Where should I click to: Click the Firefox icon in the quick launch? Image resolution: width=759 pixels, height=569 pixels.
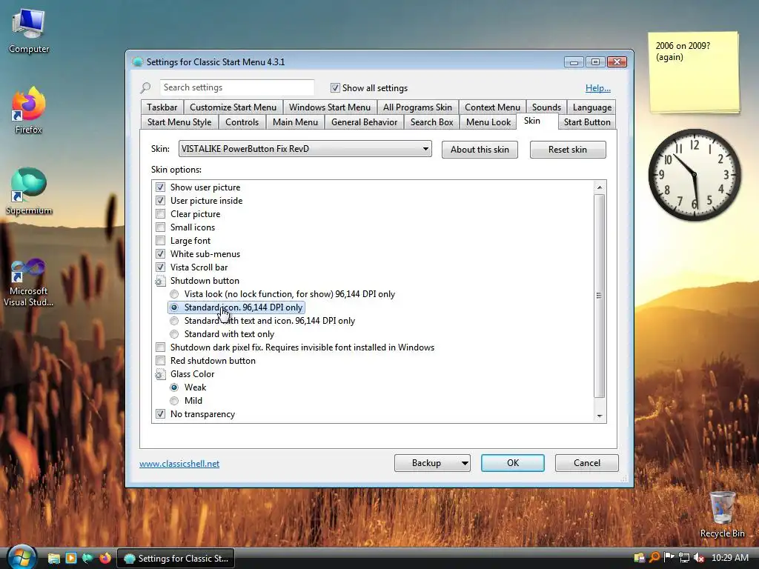105,558
